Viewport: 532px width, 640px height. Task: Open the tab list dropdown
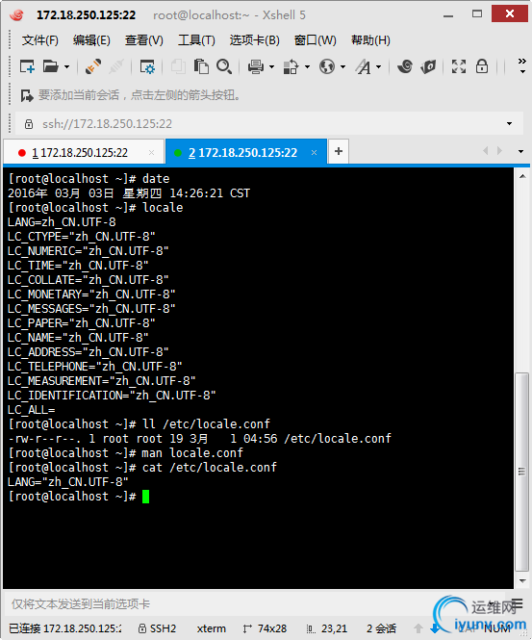(x=520, y=151)
